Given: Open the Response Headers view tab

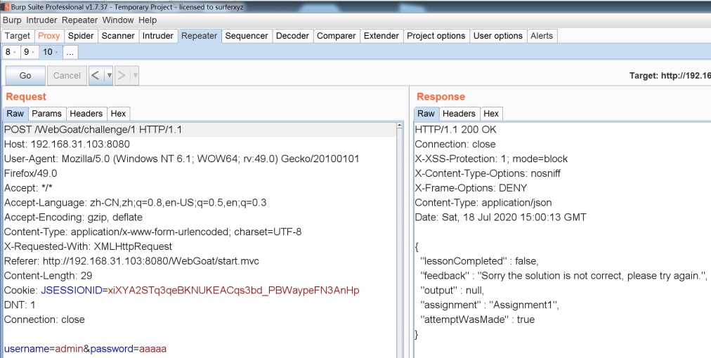Looking at the screenshot, I should pos(459,113).
